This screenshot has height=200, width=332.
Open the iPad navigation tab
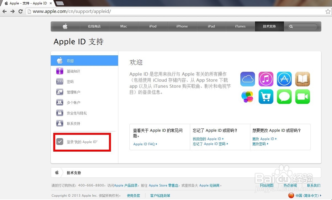211,26
